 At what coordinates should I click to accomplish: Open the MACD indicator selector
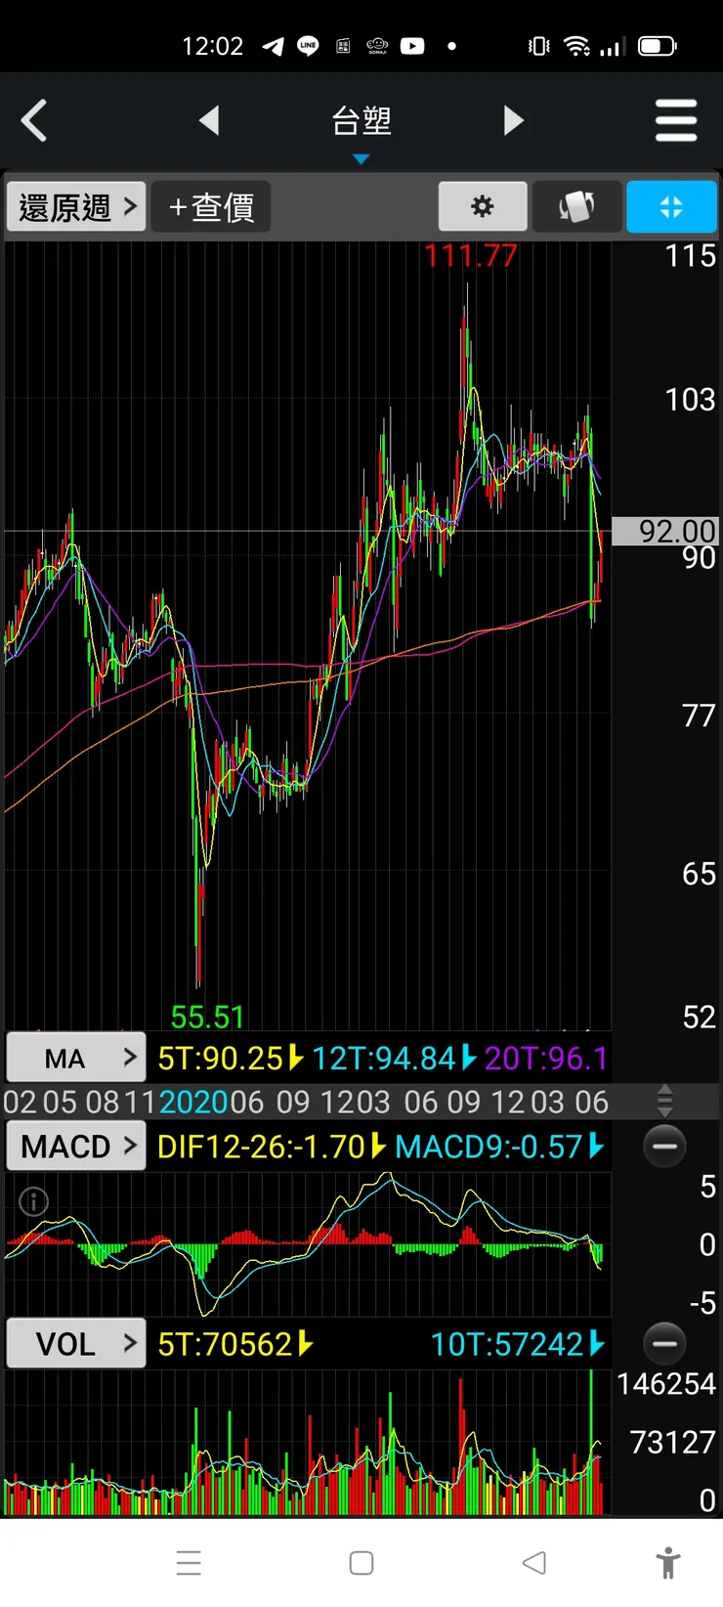[x=76, y=1146]
